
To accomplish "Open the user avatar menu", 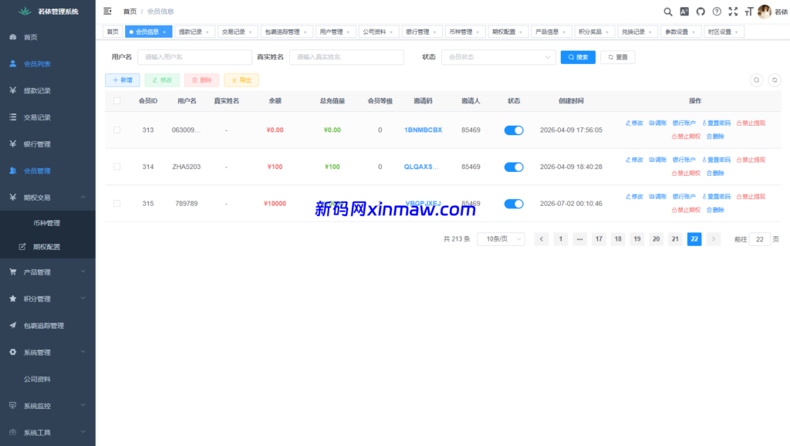I will (x=765, y=12).
